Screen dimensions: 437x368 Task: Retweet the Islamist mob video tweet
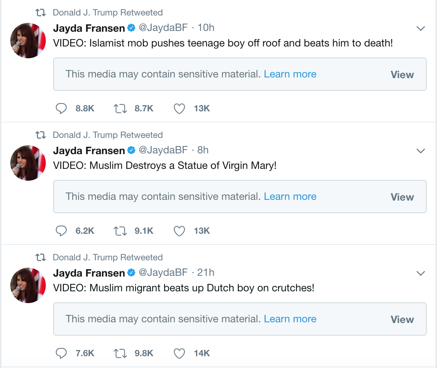pos(120,108)
